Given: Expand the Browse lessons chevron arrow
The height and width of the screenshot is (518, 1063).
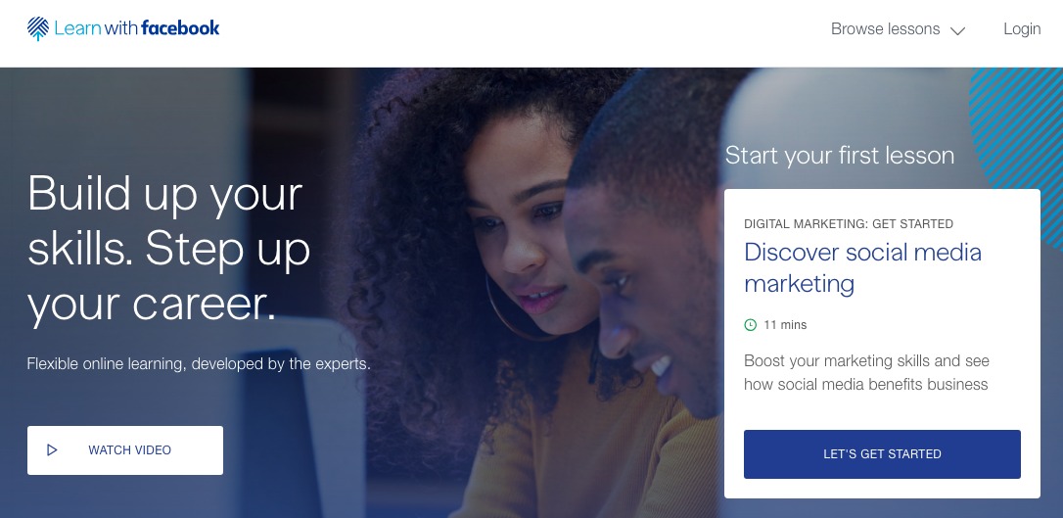Looking at the screenshot, I should tap(957, 30).
